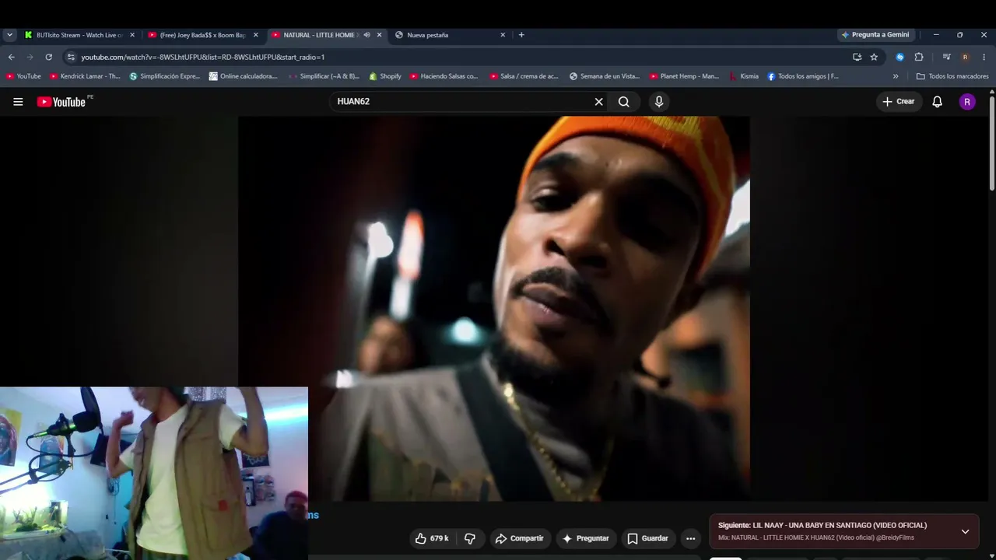This screenshot has width=996, height=560.
Task: Save video with Guardar
Action: [647, 538]
